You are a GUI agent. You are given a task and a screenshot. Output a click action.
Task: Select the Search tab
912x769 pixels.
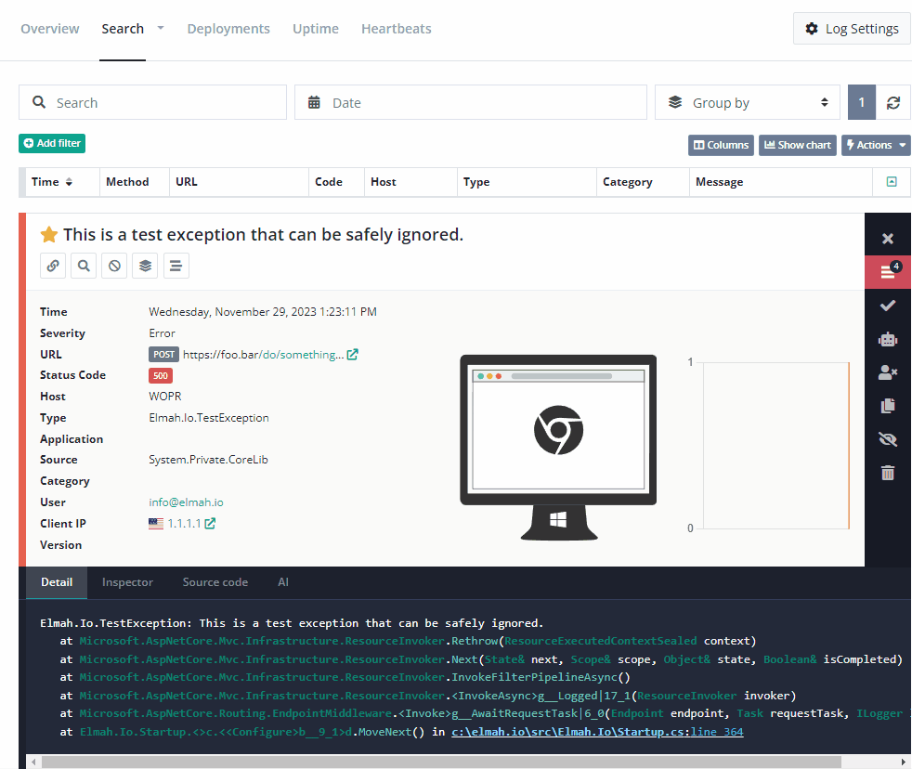tap(123, 29)
